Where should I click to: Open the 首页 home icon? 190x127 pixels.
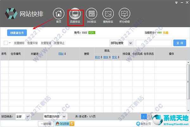[59, 13]
